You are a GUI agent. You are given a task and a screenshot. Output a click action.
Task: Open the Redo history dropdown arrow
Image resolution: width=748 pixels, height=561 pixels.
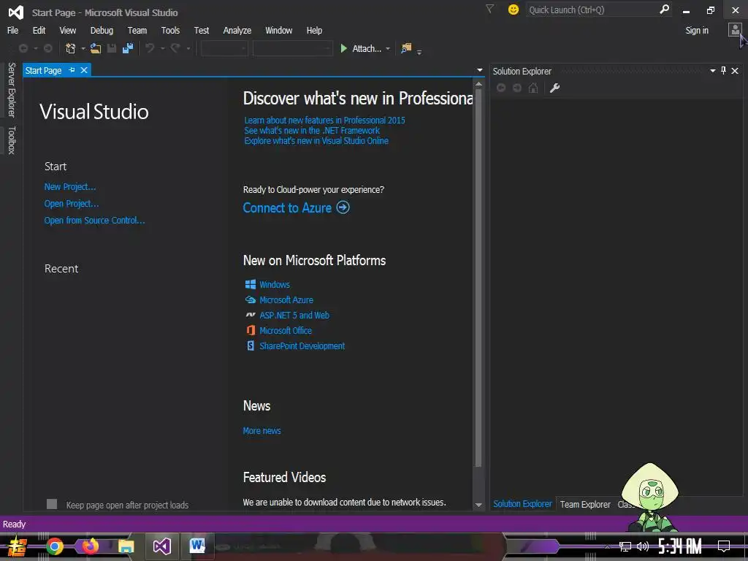coord(188,49)
